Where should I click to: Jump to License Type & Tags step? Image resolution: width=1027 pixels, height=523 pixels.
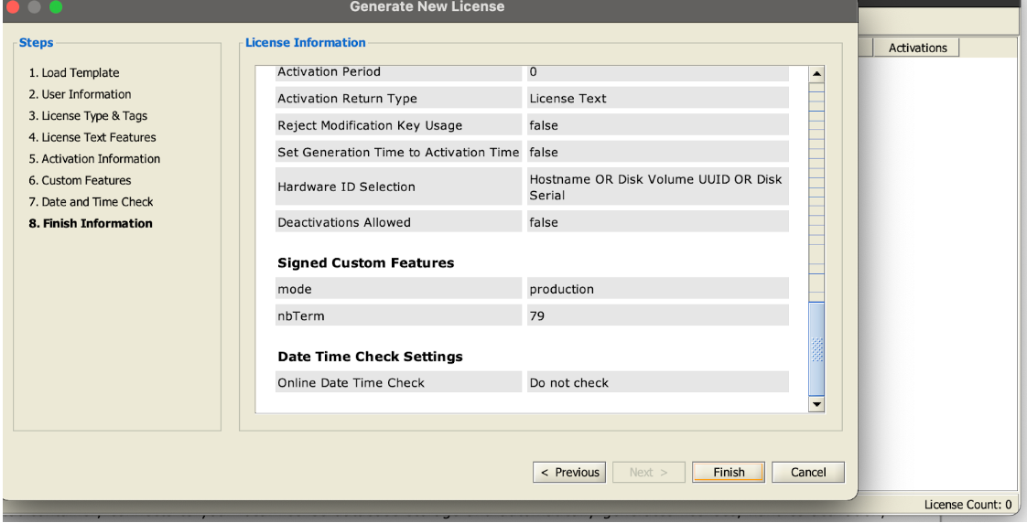pos(87,116)
